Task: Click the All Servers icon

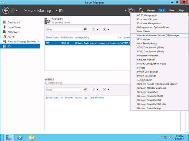Action: point(5,32)
